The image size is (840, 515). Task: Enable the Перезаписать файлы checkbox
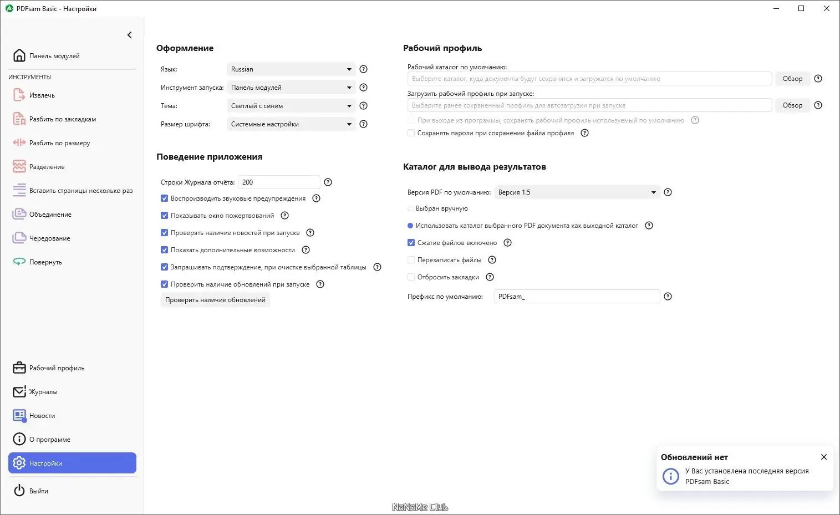[411, 260]
